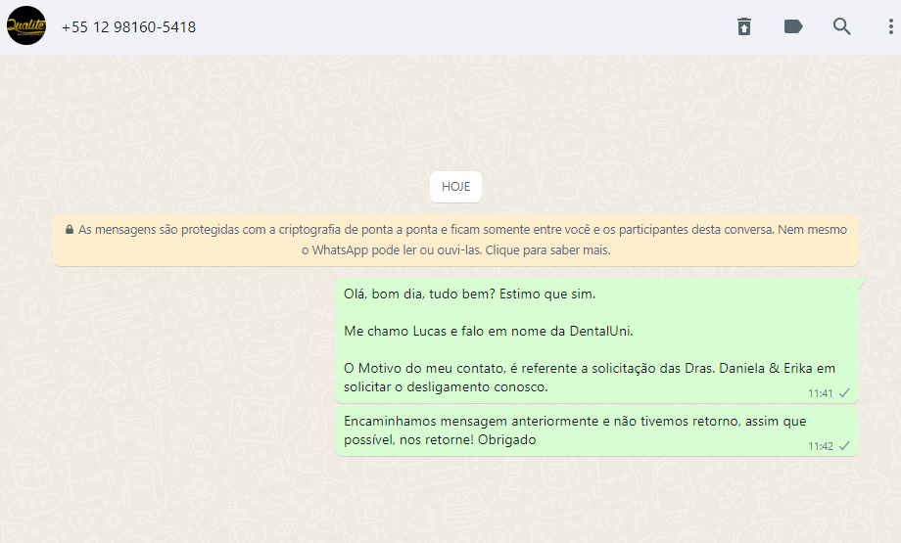This screenshot has width=901, height=543.
Task: Open the three-dot more options menu
Action: coord(890,26)
